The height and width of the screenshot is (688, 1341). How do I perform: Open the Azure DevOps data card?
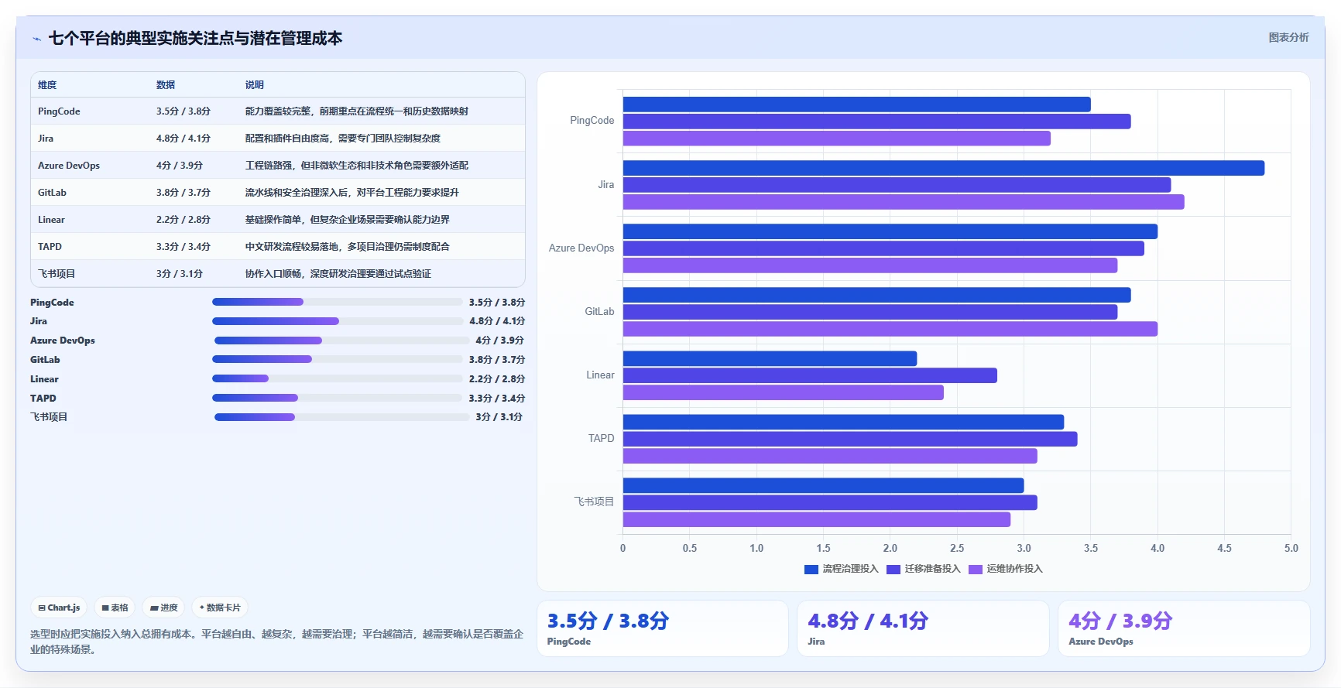[1184, 628]
